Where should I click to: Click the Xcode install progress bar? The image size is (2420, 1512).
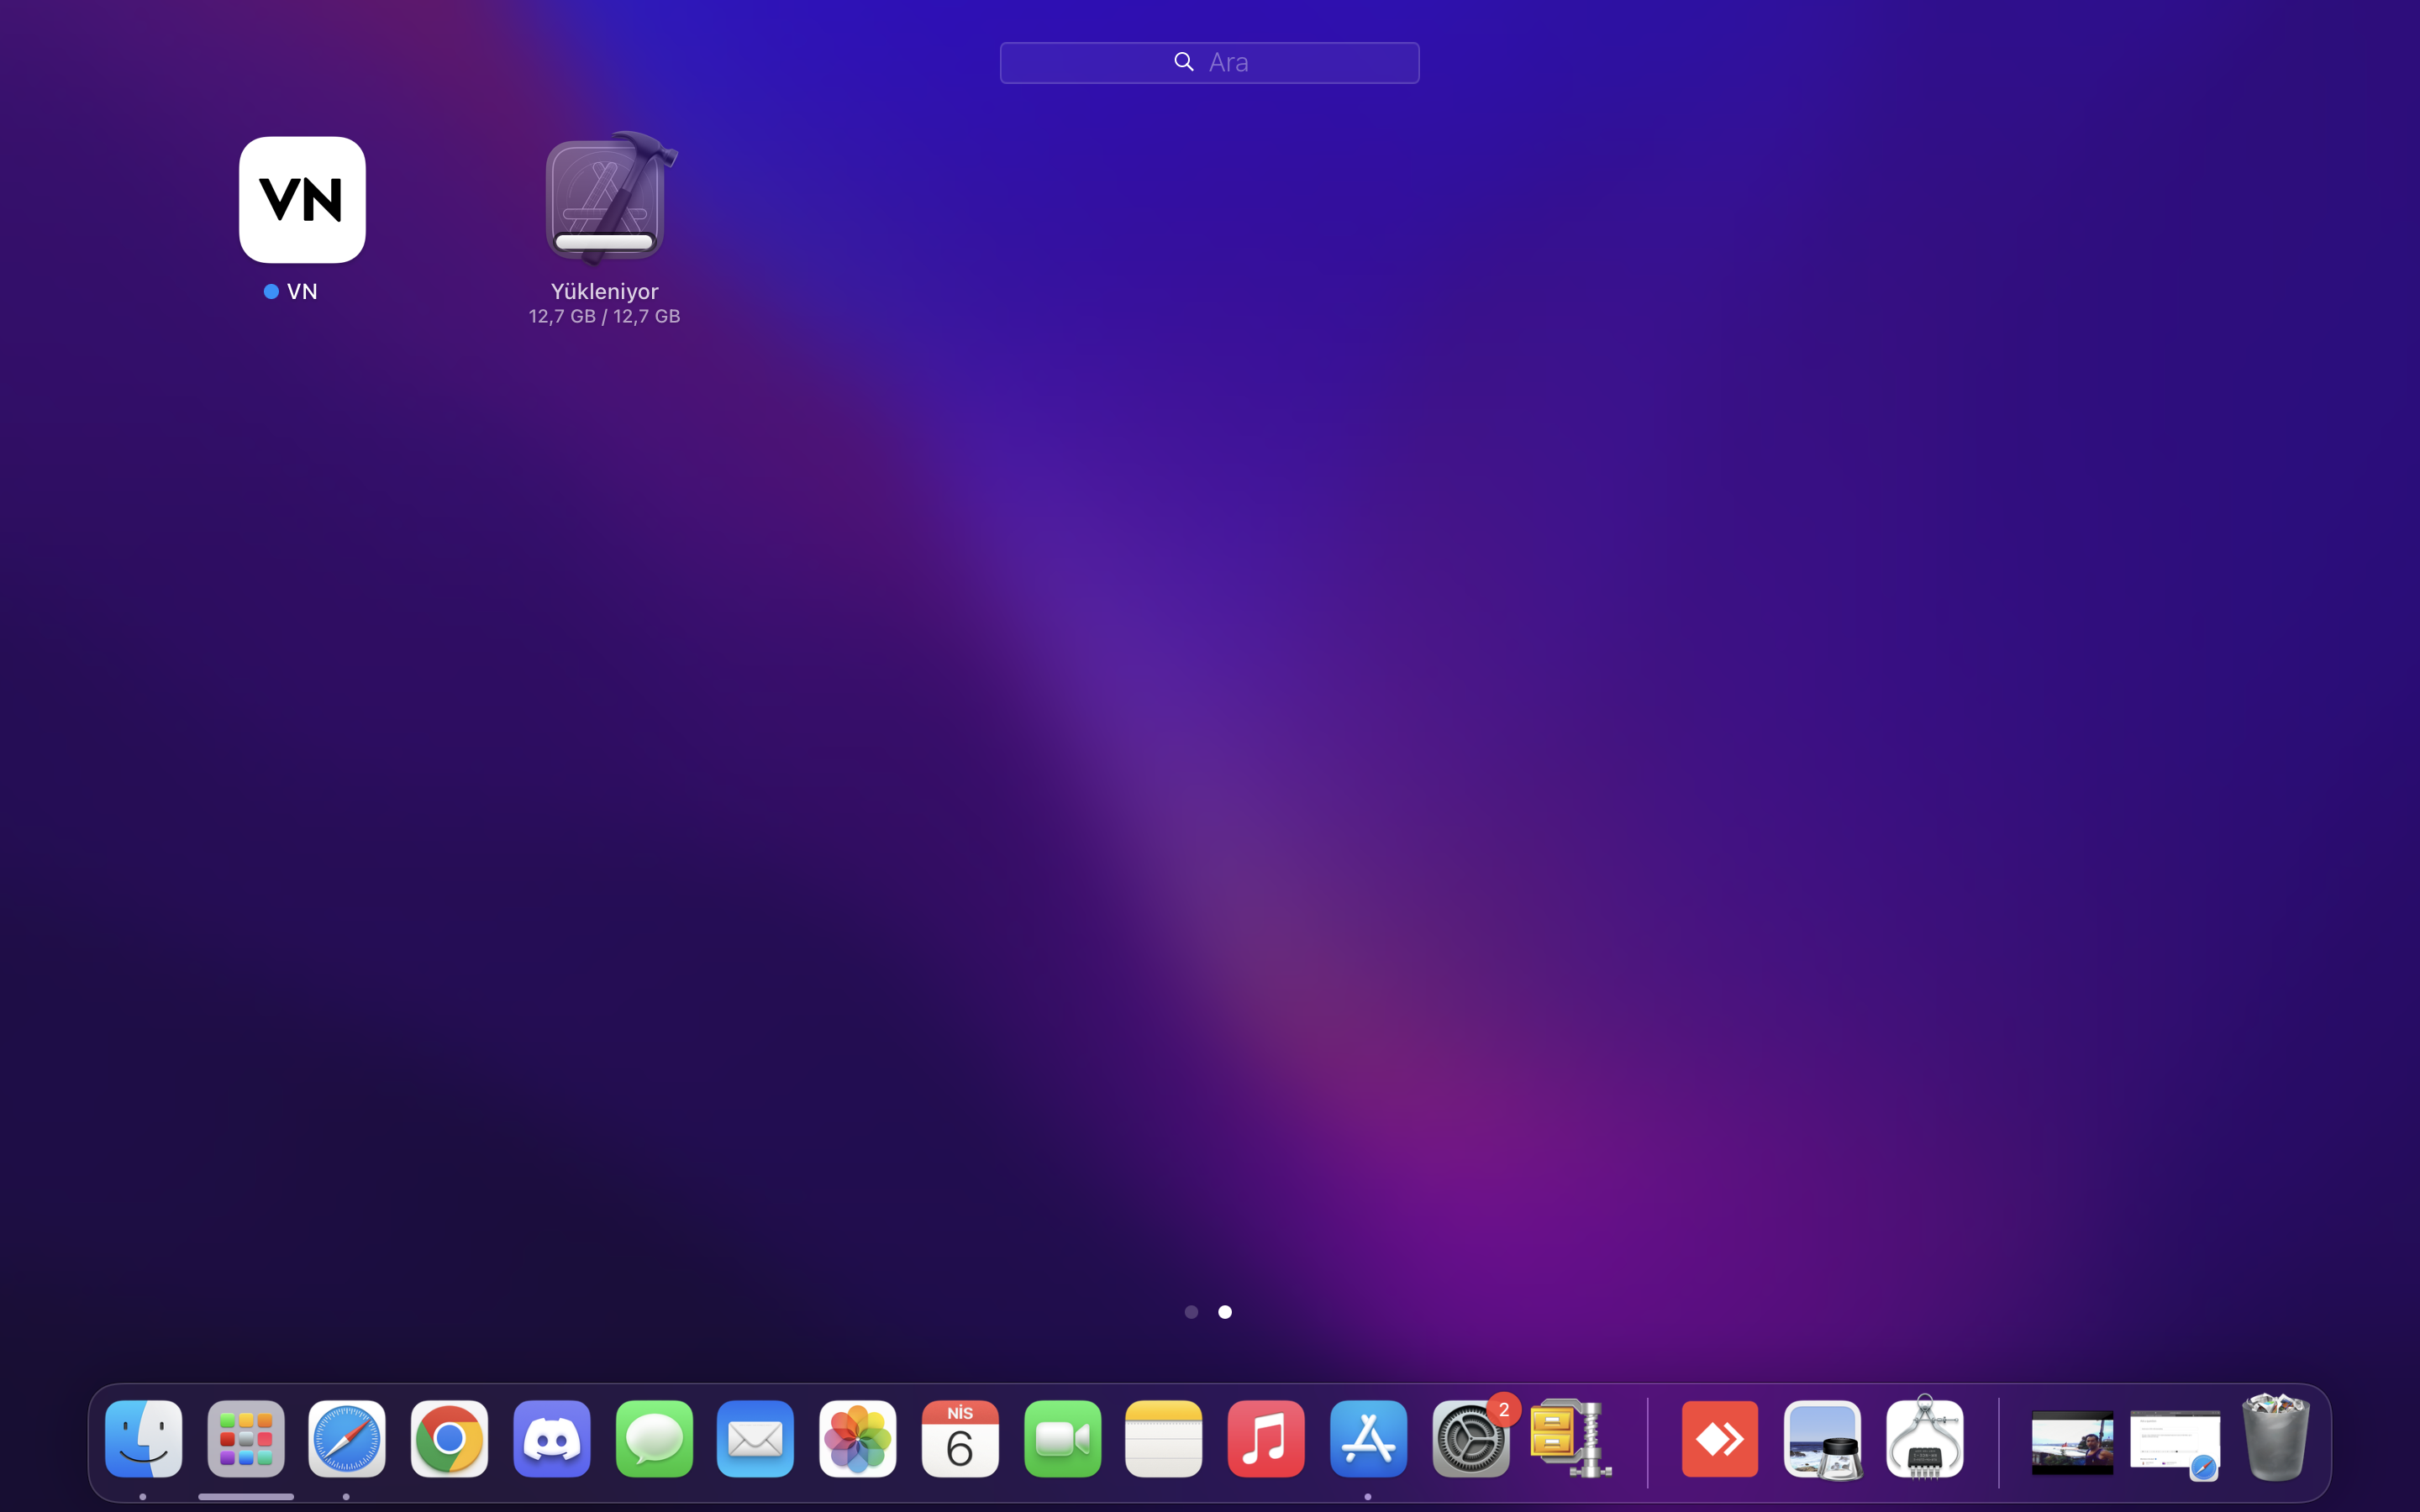coord(604,242)
